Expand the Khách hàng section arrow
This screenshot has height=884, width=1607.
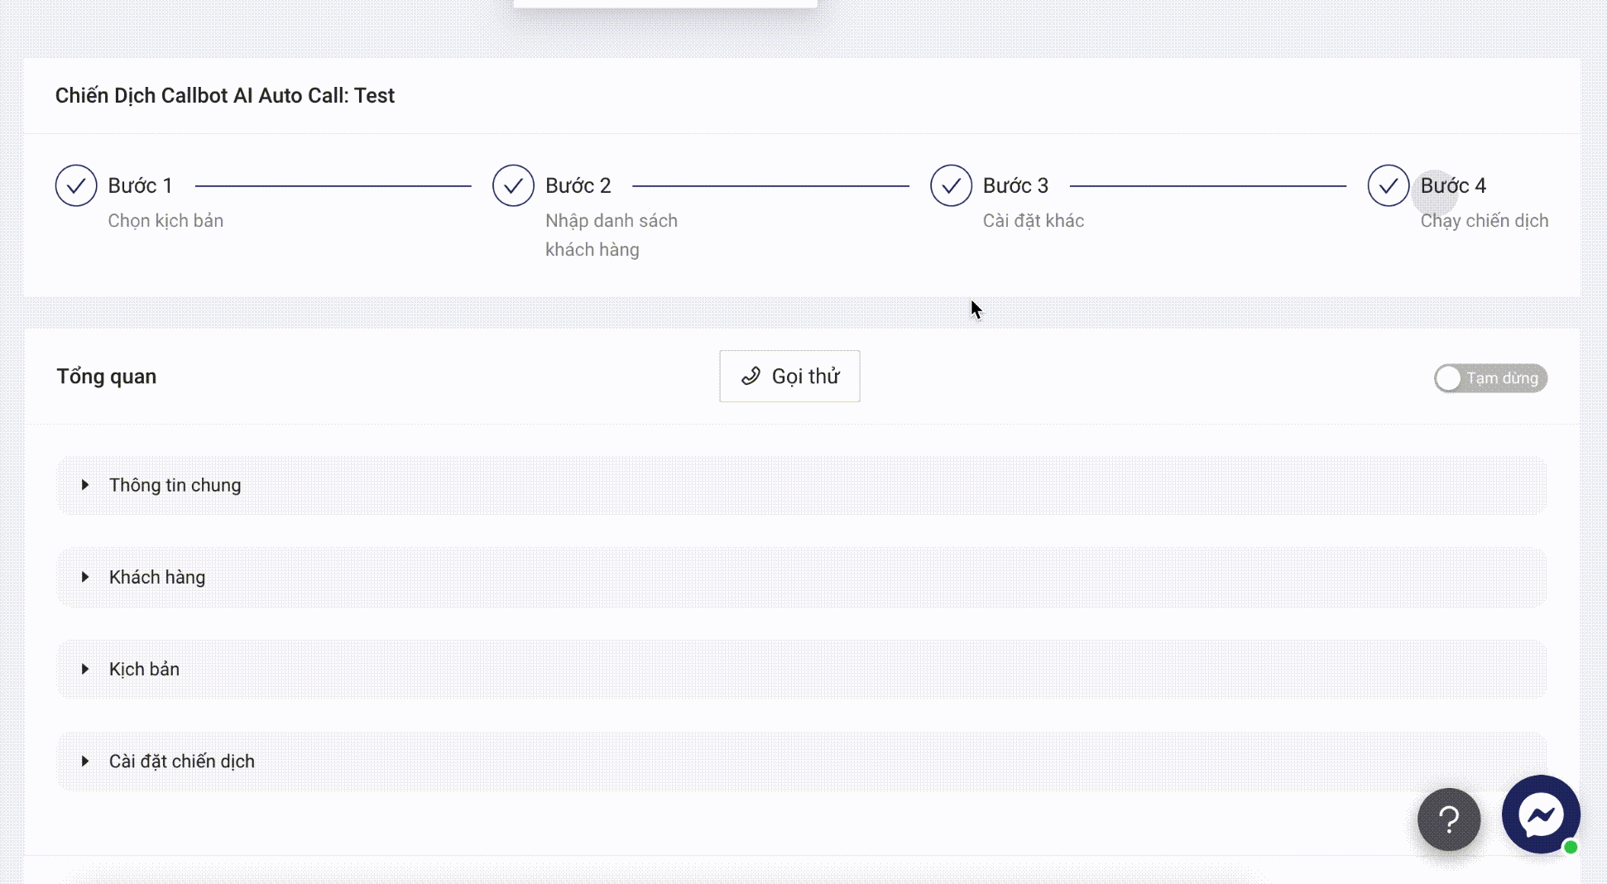[85, 577]
